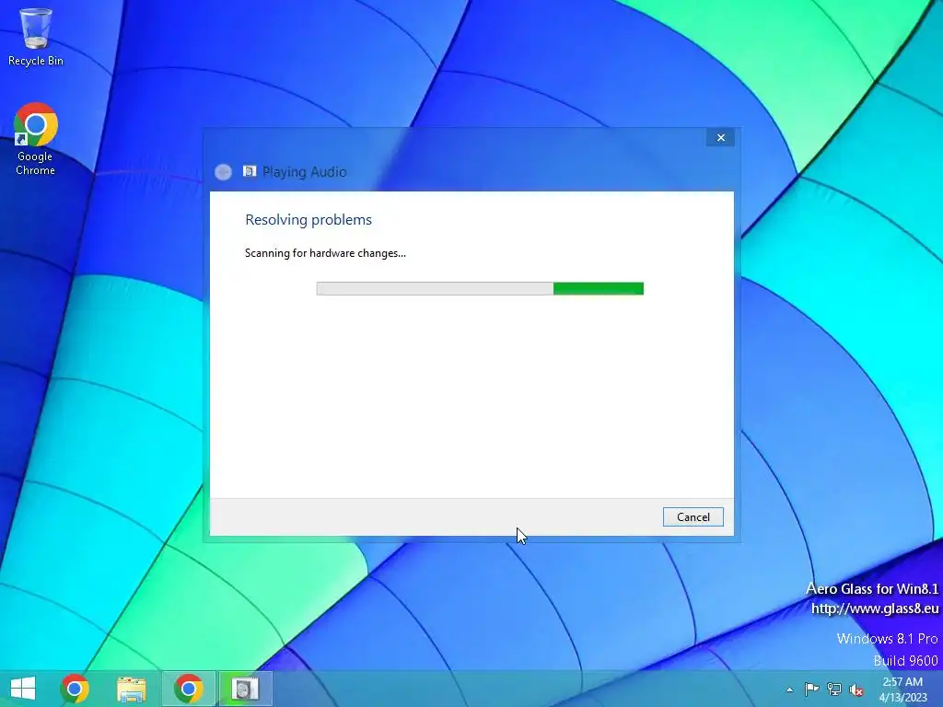Open the Windows Start button
This screenshot has height=707, width=943.
coord(23,689)
